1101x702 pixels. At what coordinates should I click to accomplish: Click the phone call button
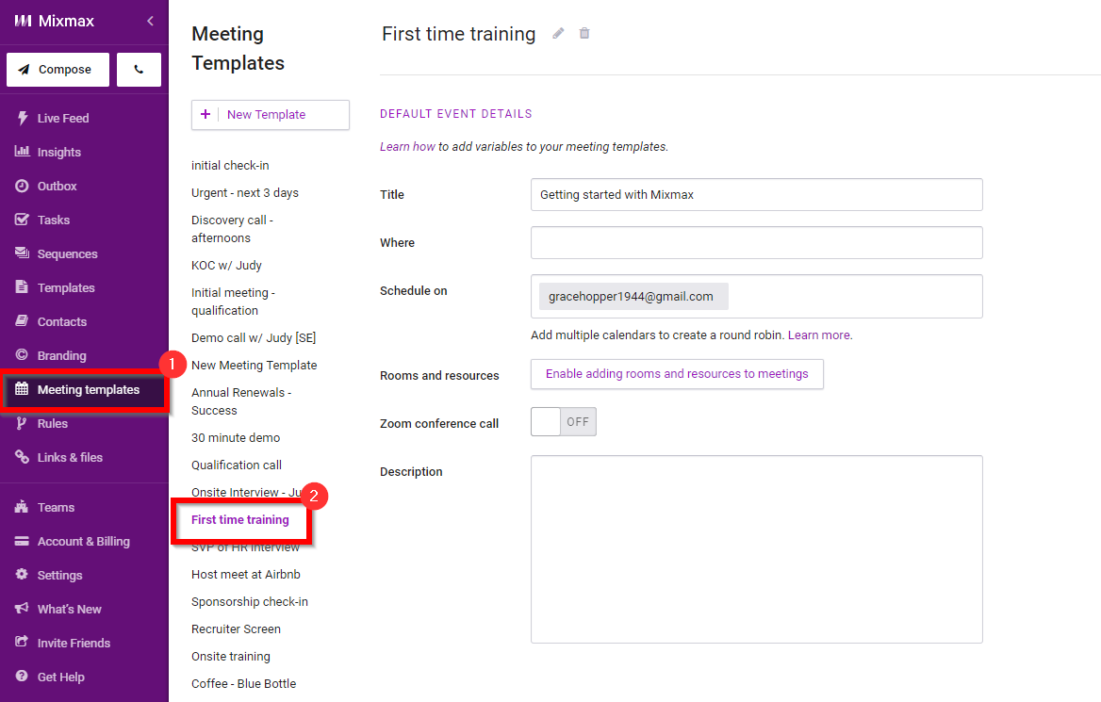(x=139, y=70)
